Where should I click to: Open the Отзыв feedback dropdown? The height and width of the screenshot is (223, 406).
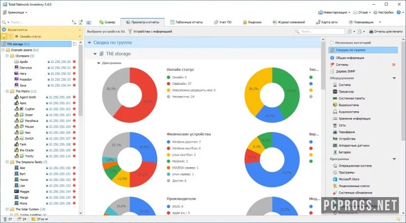[362, 12]
